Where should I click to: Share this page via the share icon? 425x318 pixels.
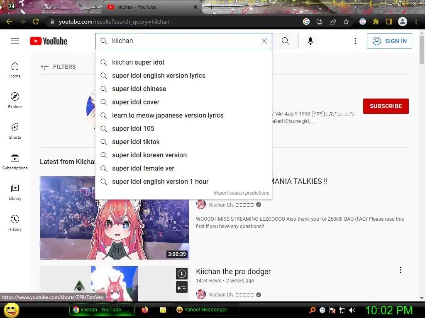(x=333, y=22)
